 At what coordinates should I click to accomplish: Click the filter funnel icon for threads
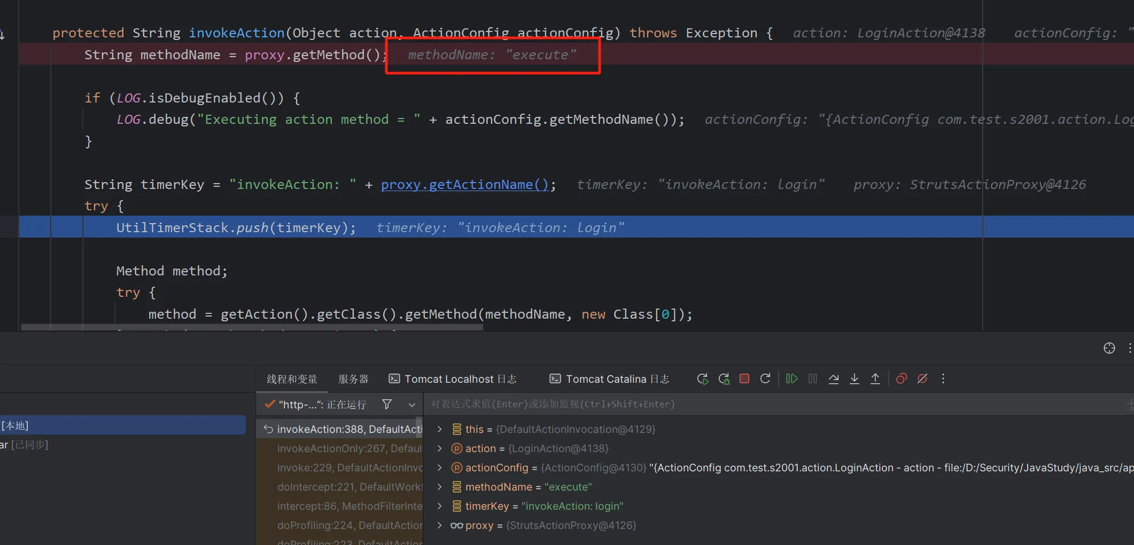[x=387, y=405]
